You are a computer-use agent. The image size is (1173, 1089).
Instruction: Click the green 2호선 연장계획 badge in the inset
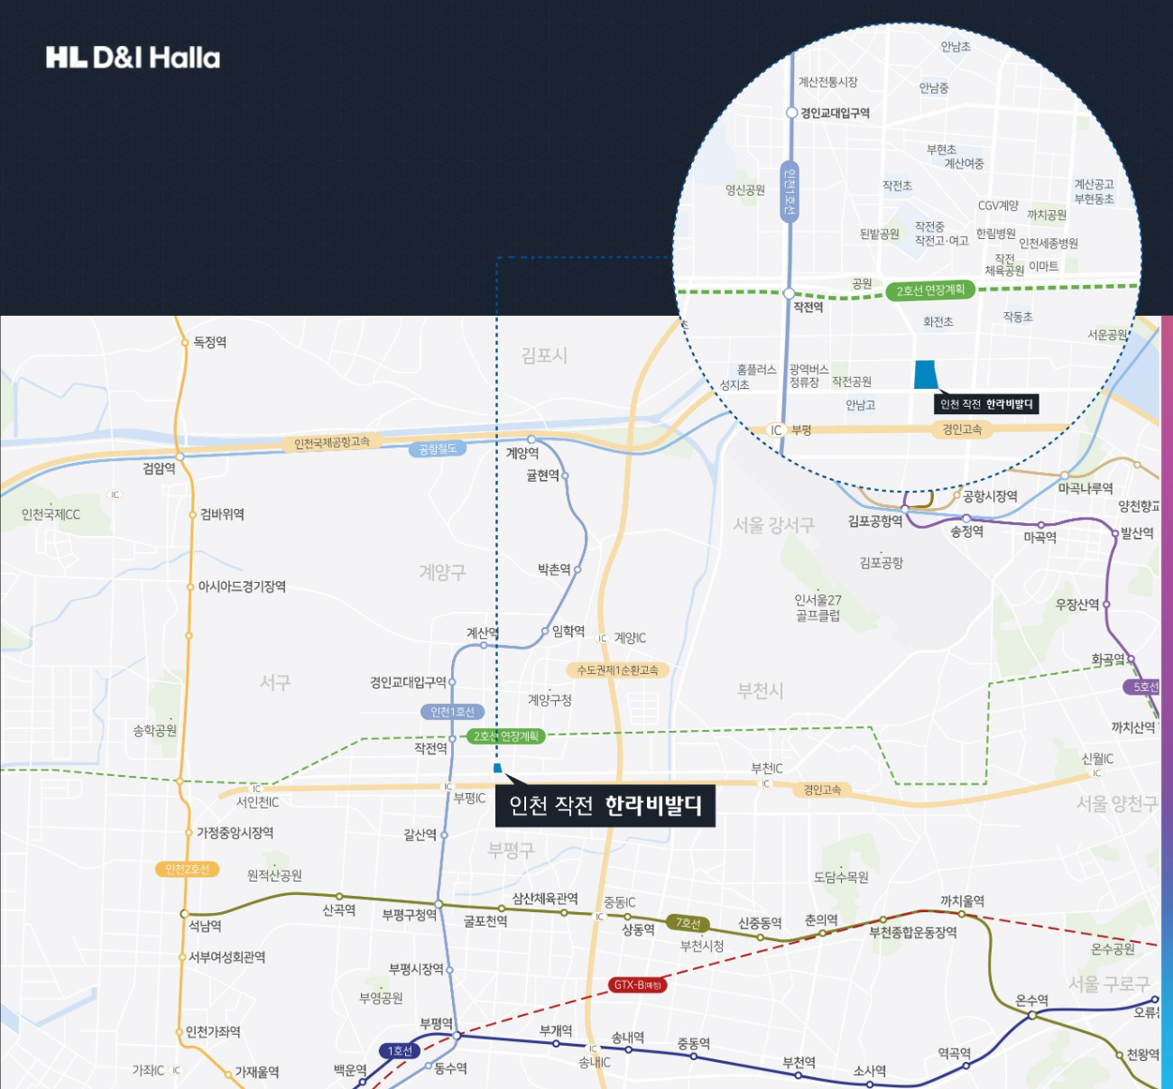[x=930, y=291]
